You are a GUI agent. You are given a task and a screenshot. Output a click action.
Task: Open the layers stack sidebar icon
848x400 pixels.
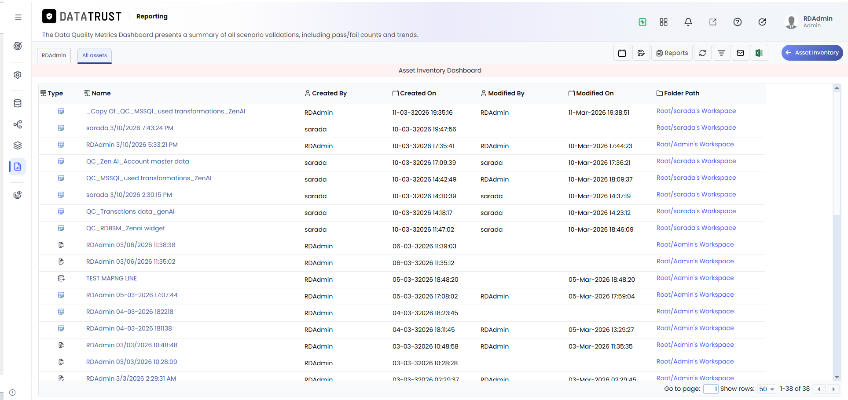tap(18, 145)
